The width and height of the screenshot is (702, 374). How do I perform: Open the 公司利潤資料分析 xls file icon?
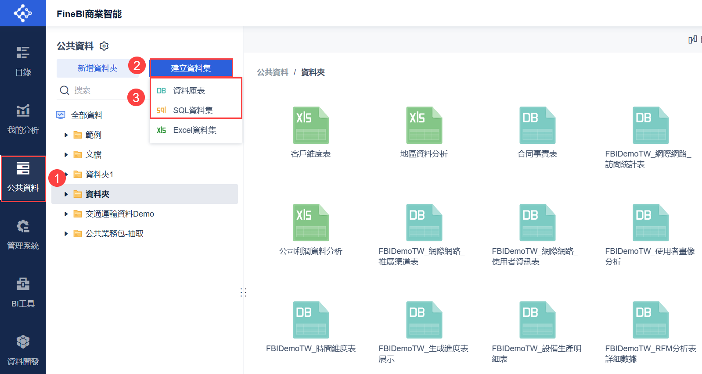(311, 223)
